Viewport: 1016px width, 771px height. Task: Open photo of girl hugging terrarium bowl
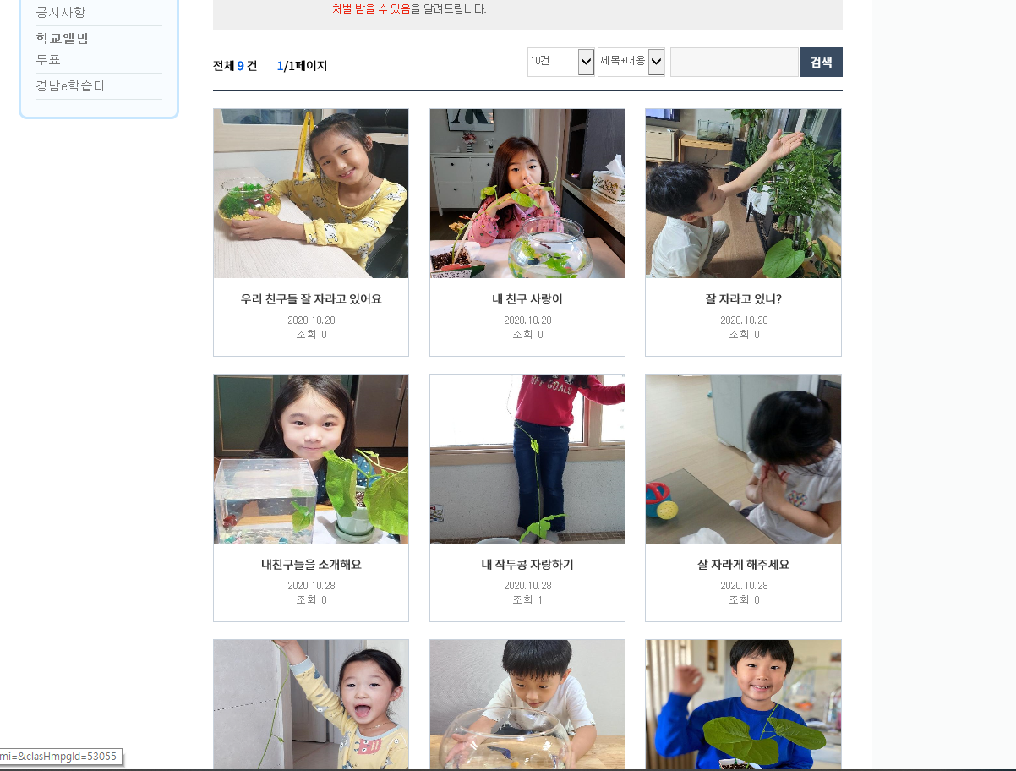(311, 194)
